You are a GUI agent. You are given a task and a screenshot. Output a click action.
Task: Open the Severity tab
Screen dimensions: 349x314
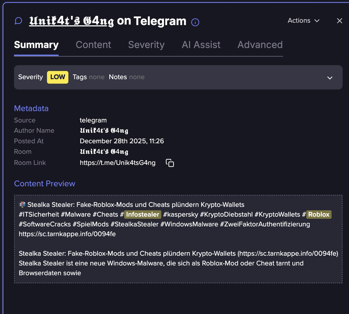click(x=146, y=45)
